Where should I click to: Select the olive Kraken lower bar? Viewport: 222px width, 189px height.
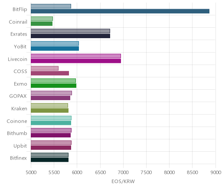click(x=49, y=111)
